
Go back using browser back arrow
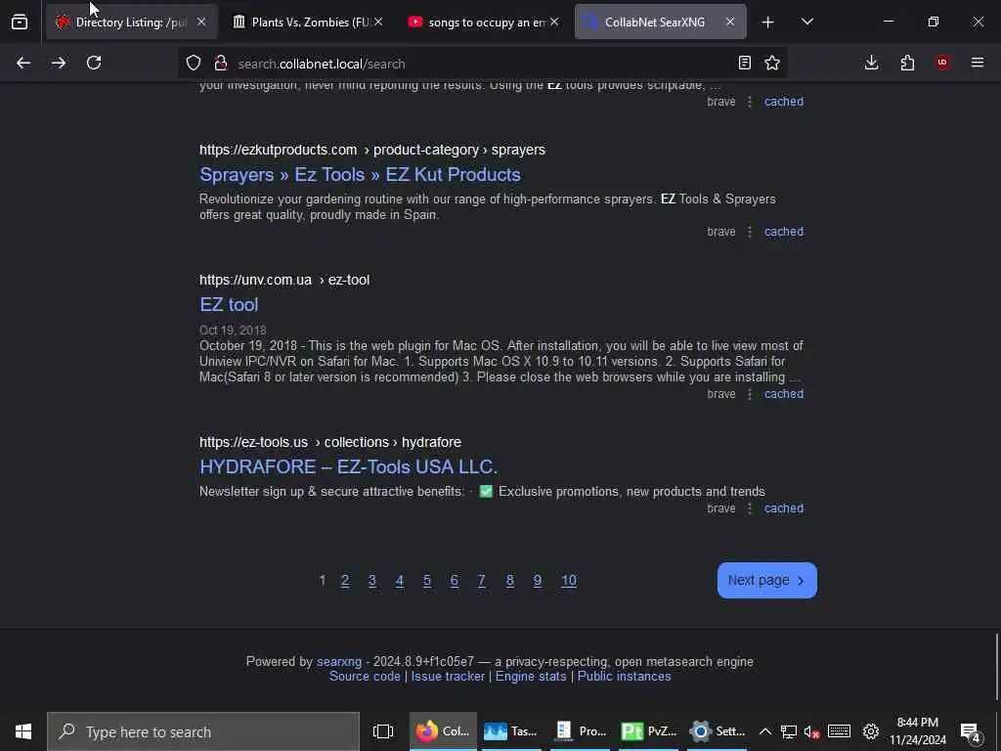coord(23,63)
